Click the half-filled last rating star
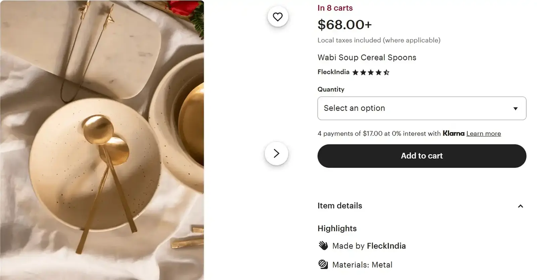 (387, 72)
